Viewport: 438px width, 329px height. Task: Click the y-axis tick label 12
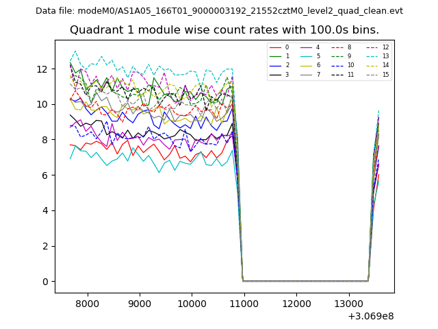42,69
